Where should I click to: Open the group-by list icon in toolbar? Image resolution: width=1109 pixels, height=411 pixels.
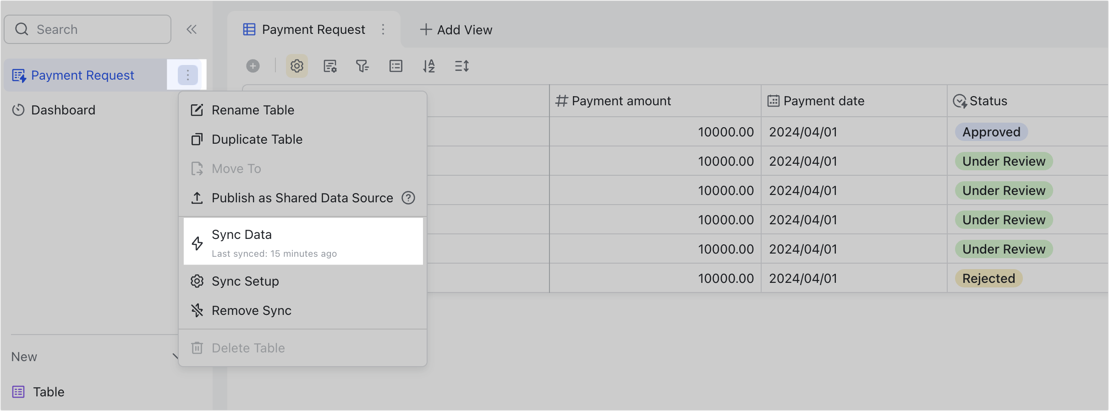(396, 66)
